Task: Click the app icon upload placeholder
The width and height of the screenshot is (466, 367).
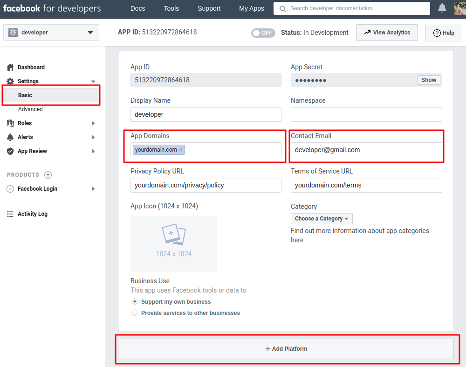Action: (x=173, y=243)
